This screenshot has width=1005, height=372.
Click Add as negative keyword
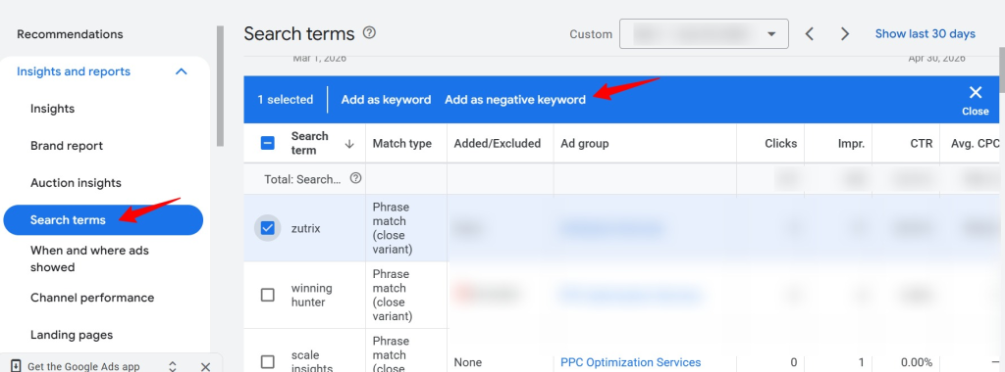click(515, 100)
